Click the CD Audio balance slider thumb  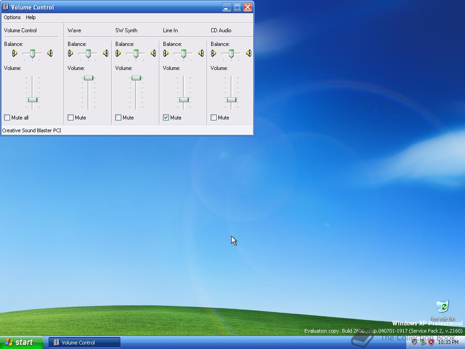pyautogui.click(x=231, y=54)
